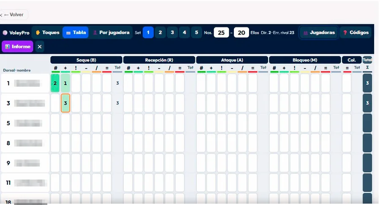
Task: Click player 5 Saque # cell
Action: pos(55,123)
